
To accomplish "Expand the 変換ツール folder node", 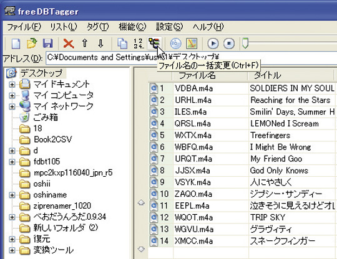I will pos(12,250).
